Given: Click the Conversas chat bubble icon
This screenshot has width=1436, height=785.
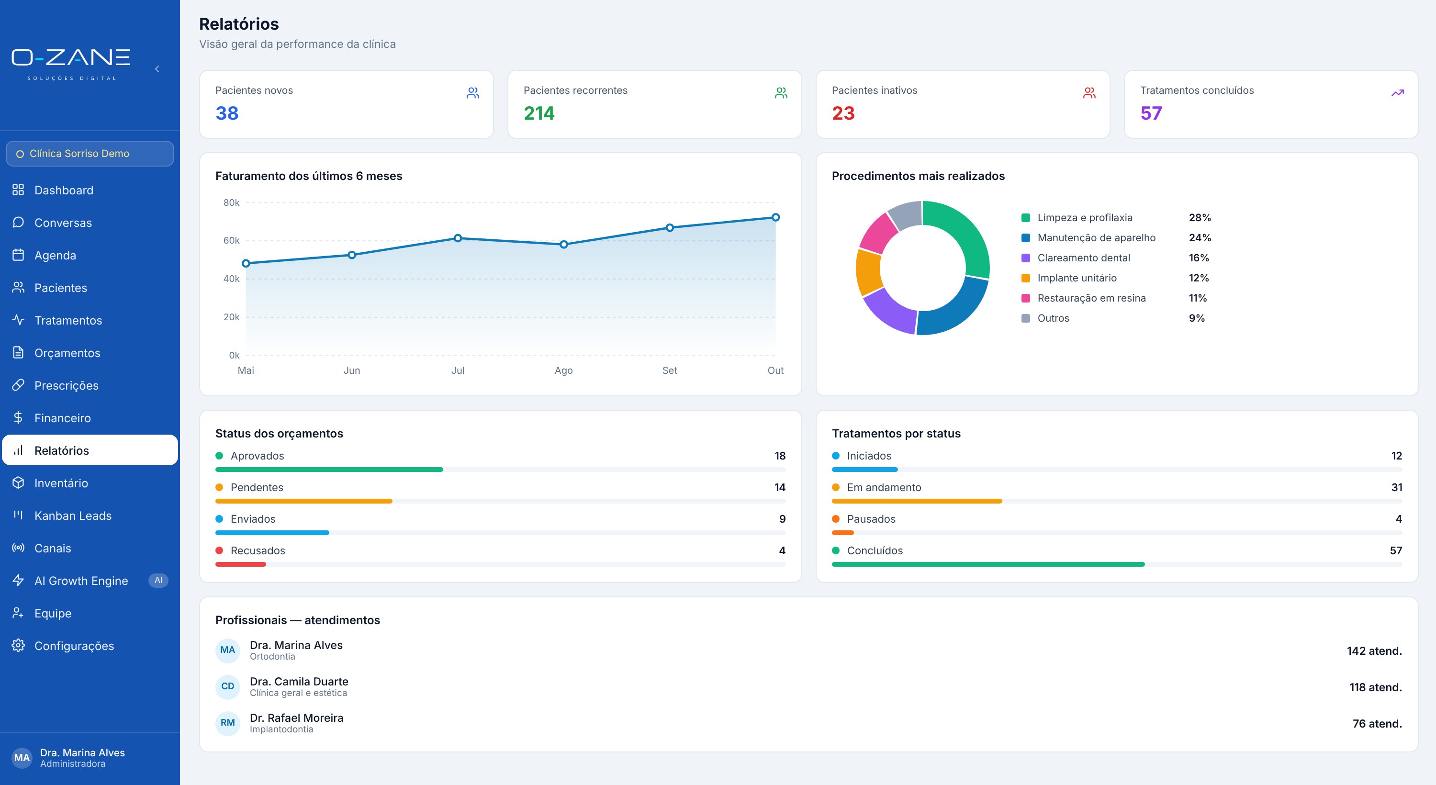Looking at the screenshot, I should click(18, 223).
